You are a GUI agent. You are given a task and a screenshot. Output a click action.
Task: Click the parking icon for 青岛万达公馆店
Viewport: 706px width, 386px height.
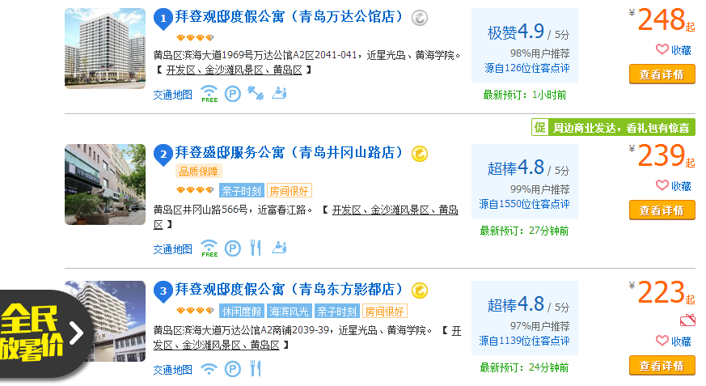click(x=232, y=94)
